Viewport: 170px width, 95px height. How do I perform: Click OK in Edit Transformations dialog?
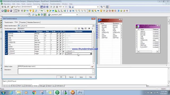pyautogui.click(x=61, y=77)
